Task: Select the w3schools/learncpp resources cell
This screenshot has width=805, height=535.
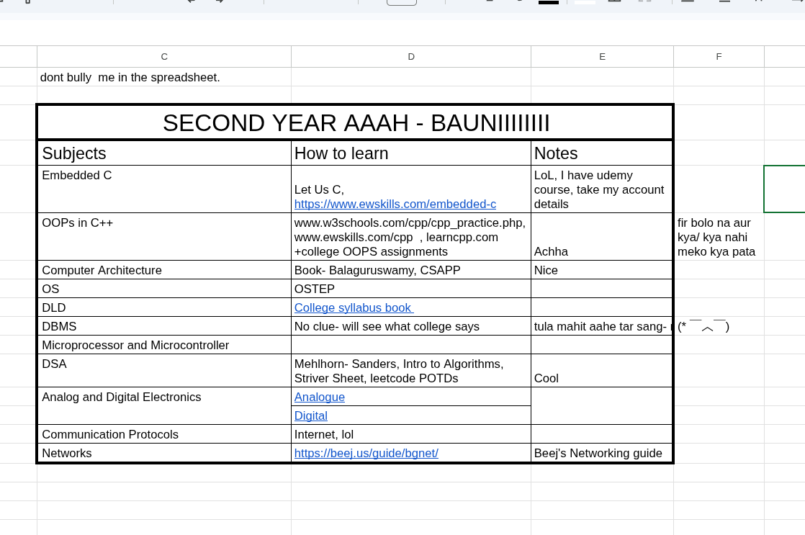Action: click(x=411, y=237)
